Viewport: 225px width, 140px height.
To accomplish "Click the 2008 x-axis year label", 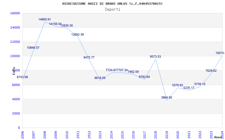I will click(45, 135).
